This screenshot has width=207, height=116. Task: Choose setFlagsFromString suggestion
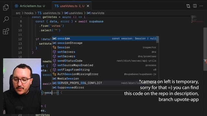click(104, 70)
